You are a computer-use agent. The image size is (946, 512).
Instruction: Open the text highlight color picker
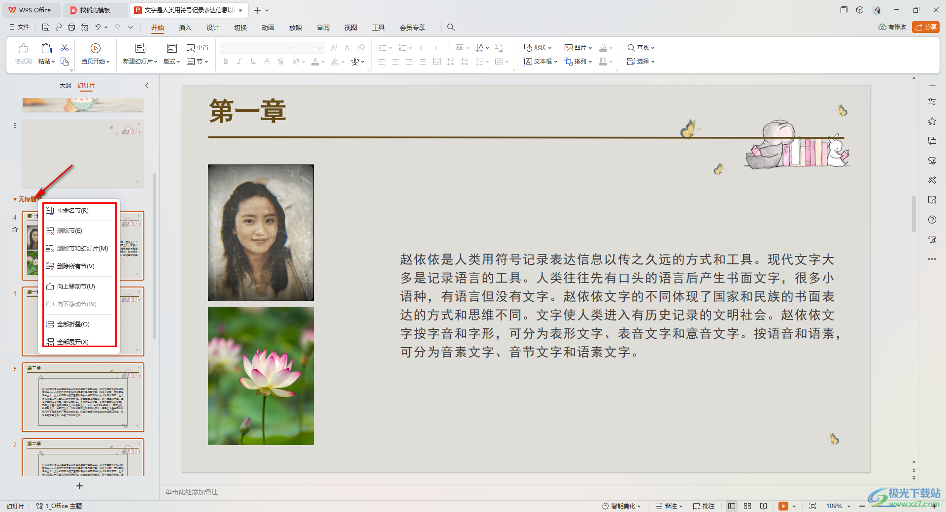pos(335,62)
